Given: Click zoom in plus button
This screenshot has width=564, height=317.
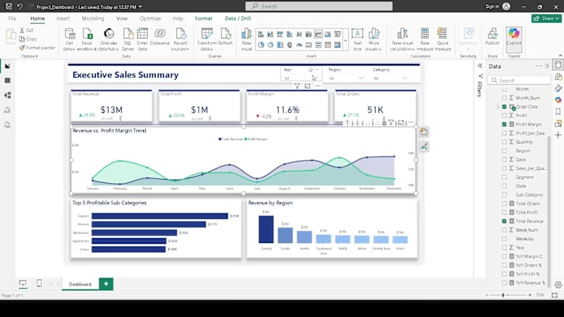Looking at the screenshot, I should point(530,295).
